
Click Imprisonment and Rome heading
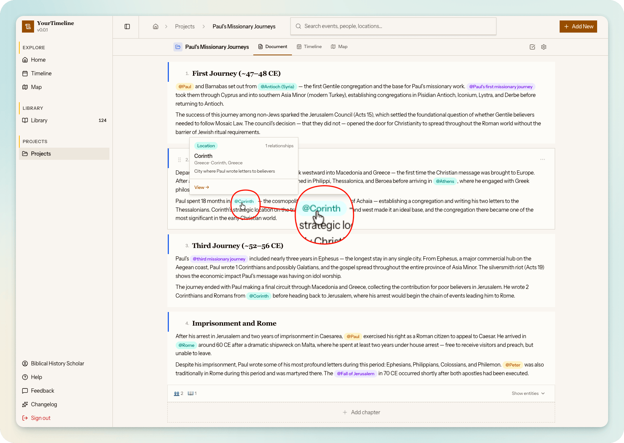(234, 323)
